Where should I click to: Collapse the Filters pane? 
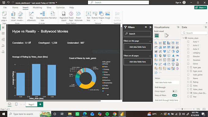(x=150, y=27)
